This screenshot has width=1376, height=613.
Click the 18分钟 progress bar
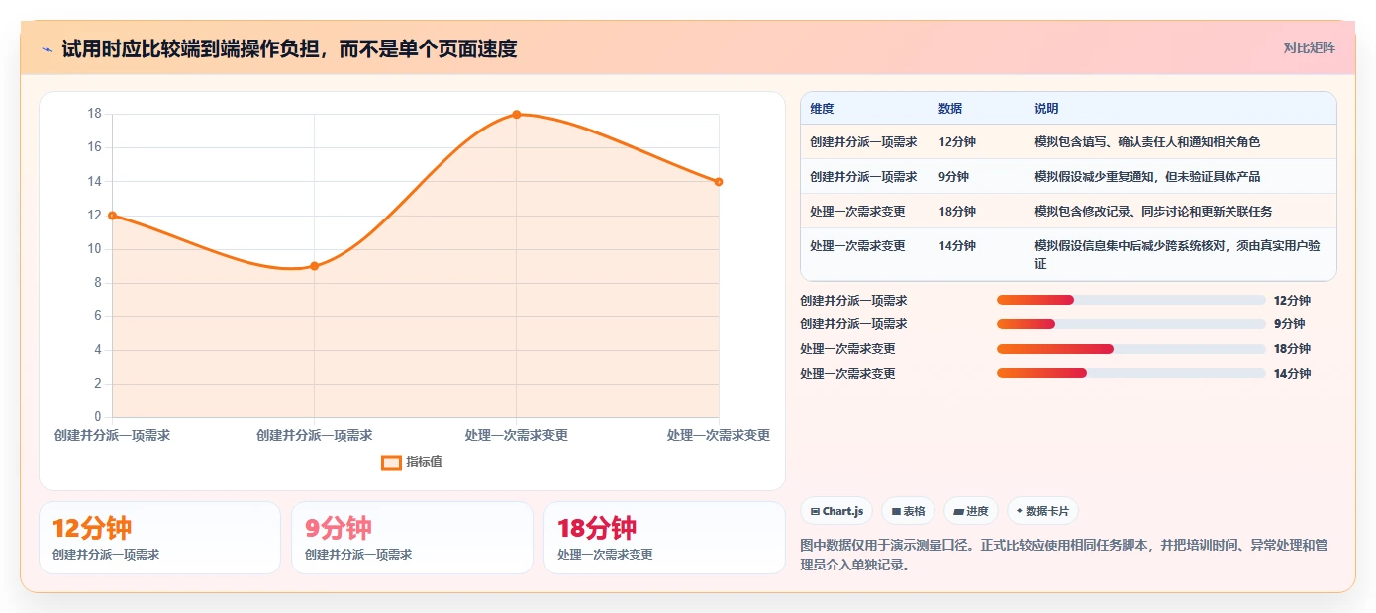[x=1131, y=349]
